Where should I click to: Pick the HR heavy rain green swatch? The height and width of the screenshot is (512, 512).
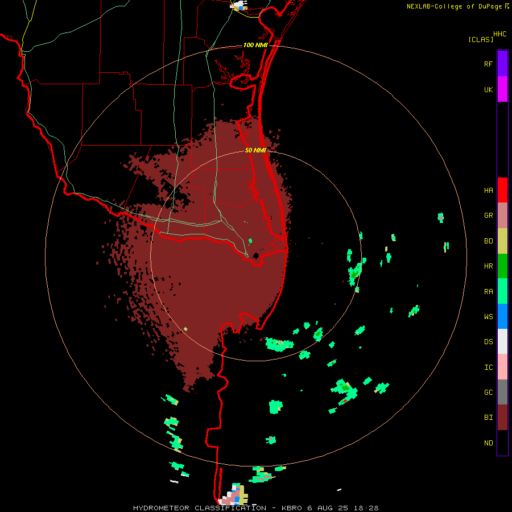[x=502, y=266]
